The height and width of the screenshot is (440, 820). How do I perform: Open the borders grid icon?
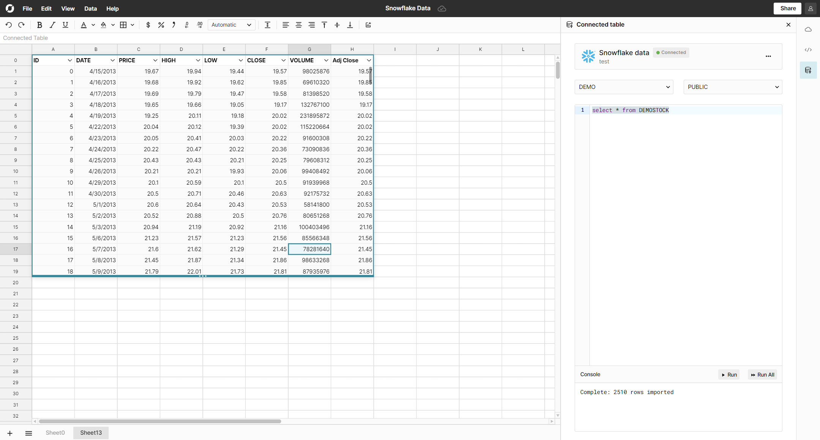(123, 25)
